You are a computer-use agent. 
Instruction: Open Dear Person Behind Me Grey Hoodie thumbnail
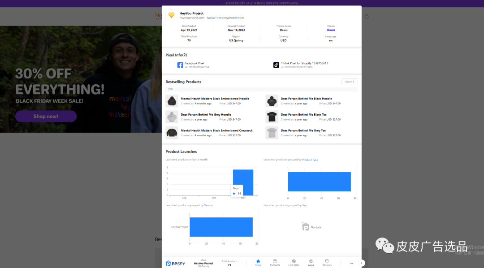click(x=172, y=117)
